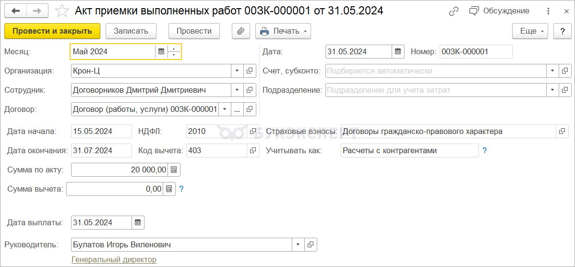Increase month with the Месяц up arrow
Viewport: 575px width, 267px height.
(174, 49)
